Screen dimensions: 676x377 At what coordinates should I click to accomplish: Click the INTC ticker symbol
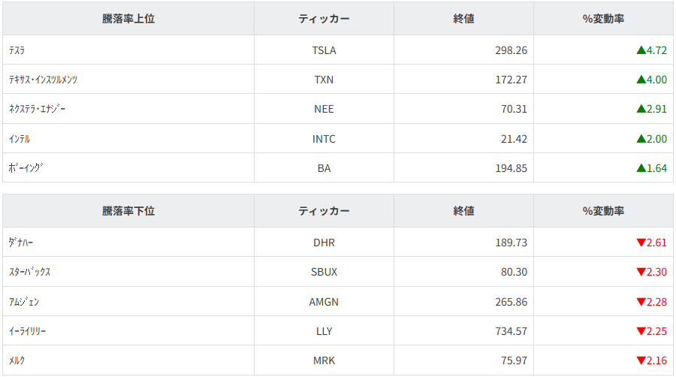[324, 139]
